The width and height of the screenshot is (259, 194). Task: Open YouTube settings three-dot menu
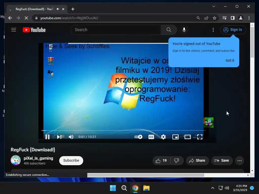tap(213, 30)
